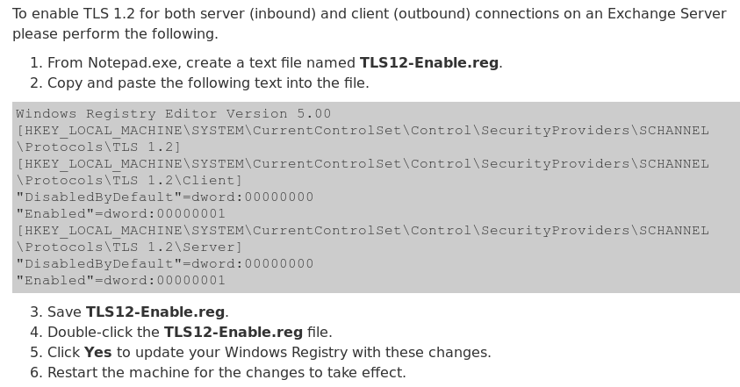
Task: Click the bold TLS12-Enable.reg filename in step 1
Action: pyautogui.click(x=429, y=63)
